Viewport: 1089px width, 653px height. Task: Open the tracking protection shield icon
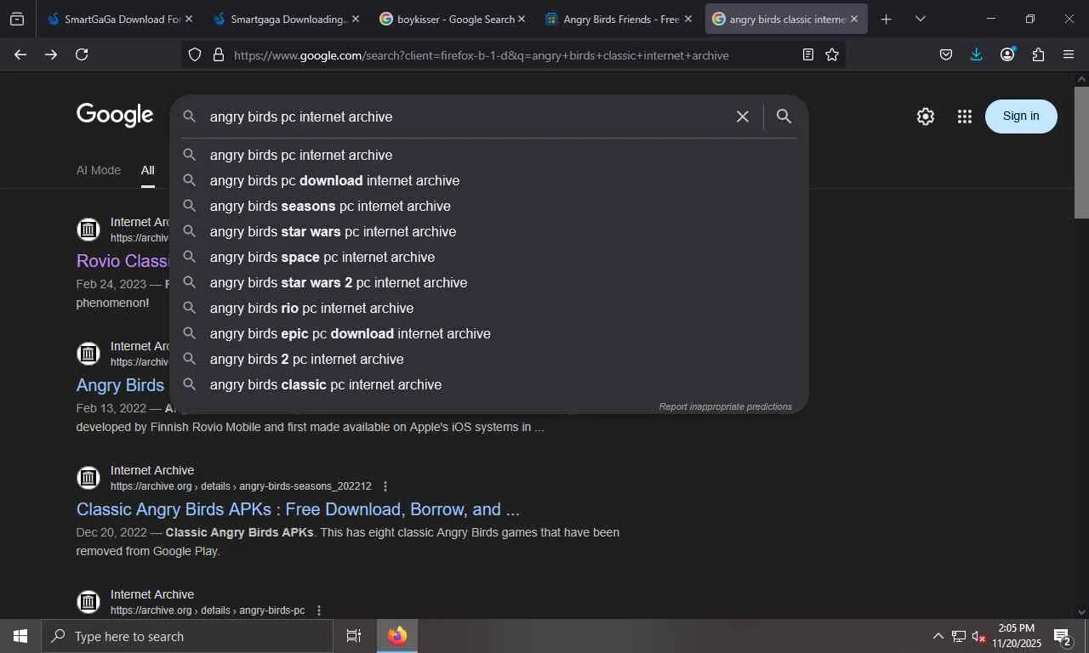tap(195, 54)
